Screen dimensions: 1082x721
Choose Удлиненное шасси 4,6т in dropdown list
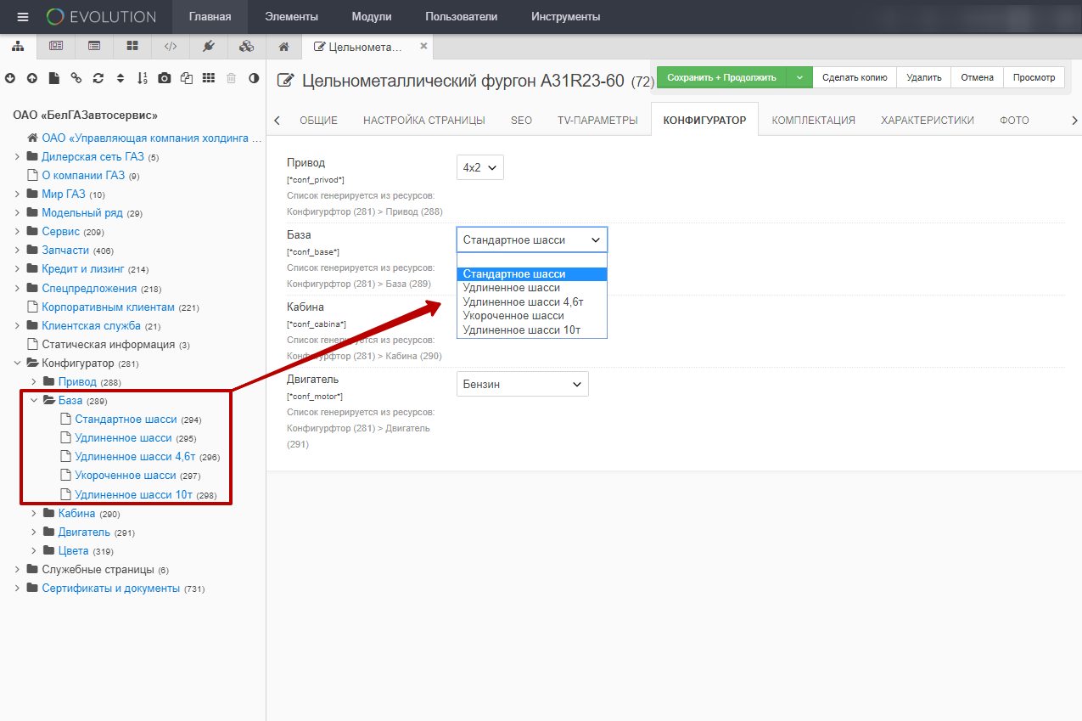pos(532,301)
